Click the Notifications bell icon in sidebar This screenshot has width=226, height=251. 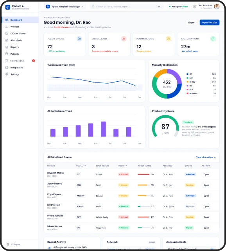(x=7, y=61)
